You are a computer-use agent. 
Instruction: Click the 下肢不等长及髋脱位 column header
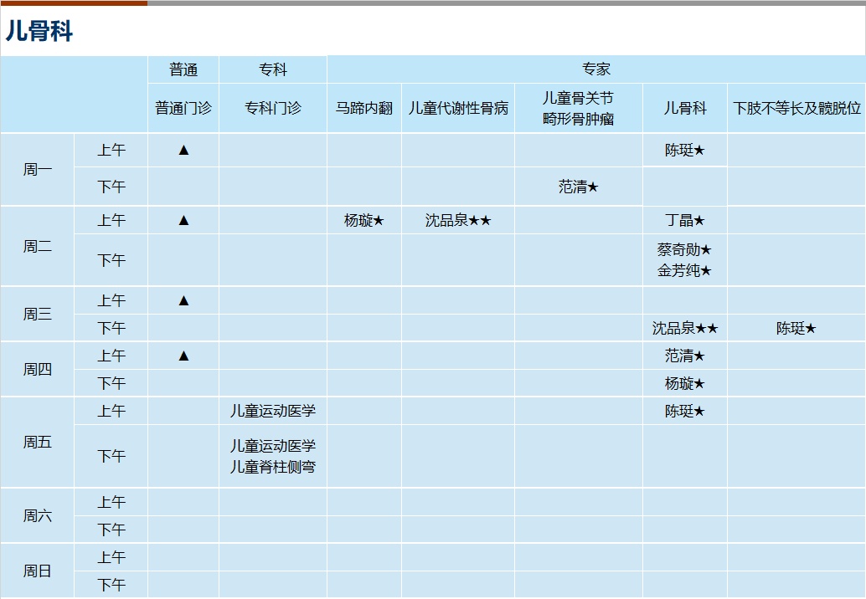click(796, 108)
